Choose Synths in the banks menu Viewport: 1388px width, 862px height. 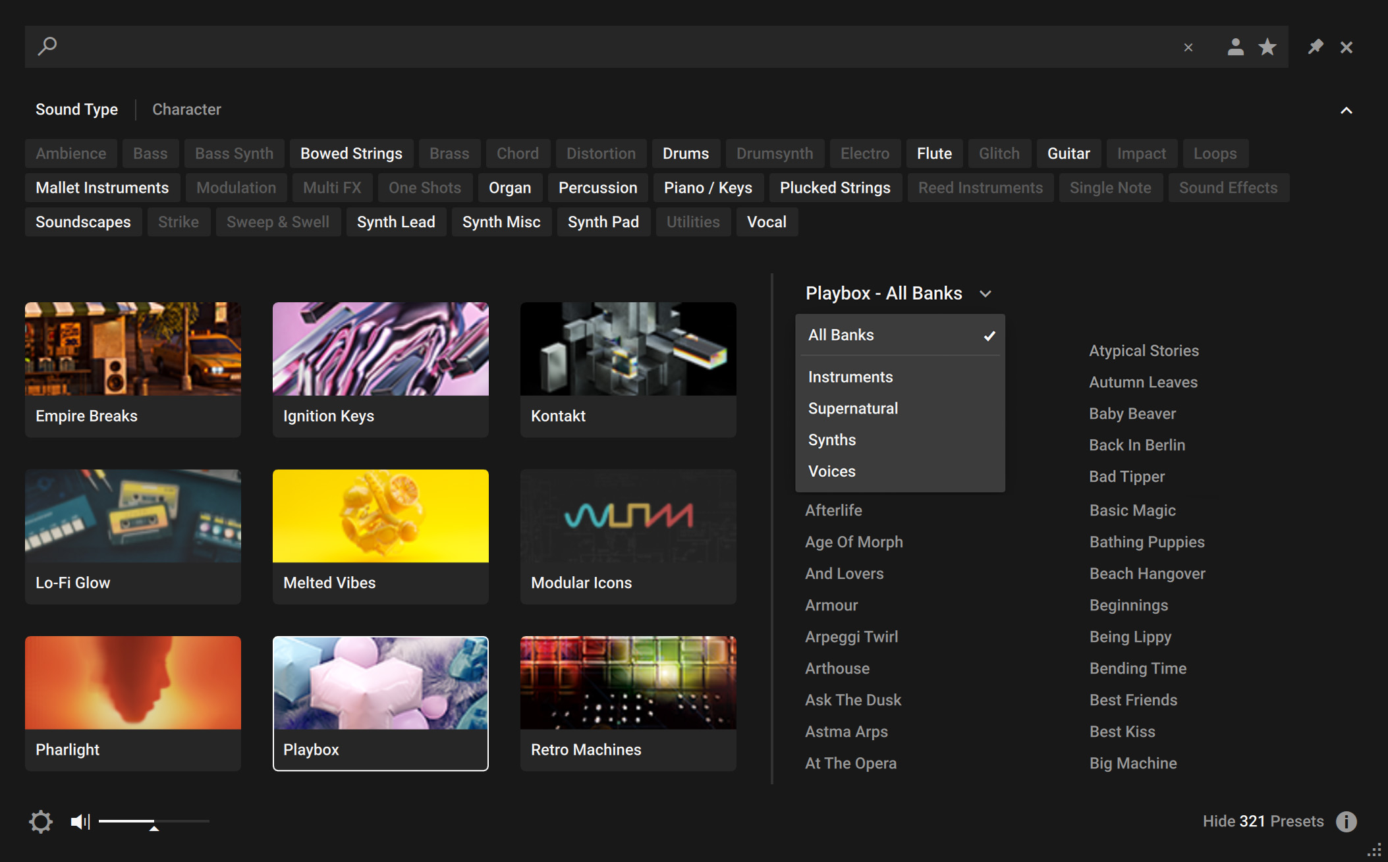[832, 440]
